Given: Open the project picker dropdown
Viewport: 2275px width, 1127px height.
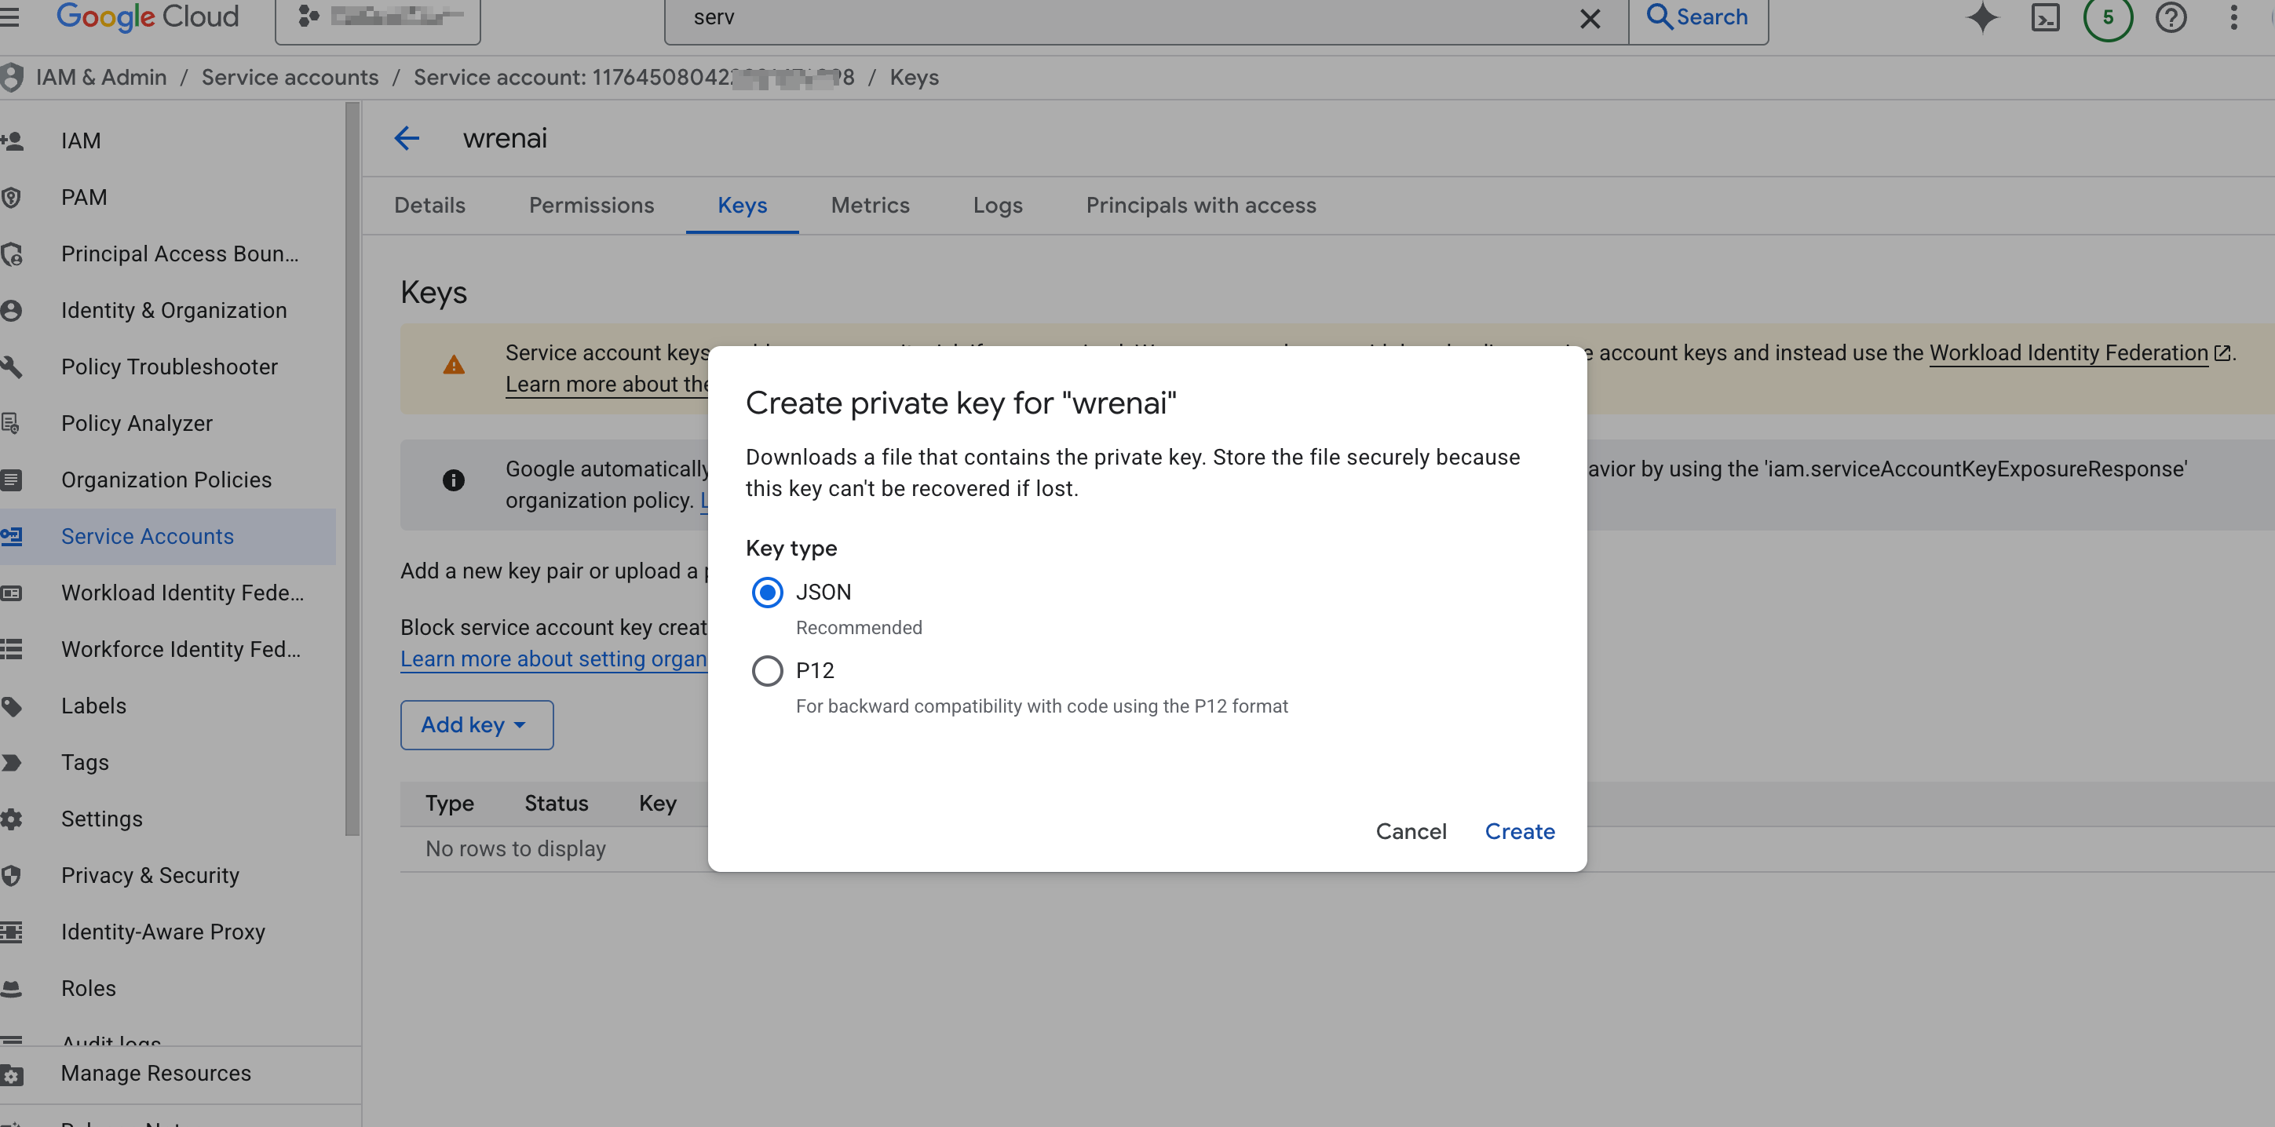Looking at the screenshot, I should (377, 16).
